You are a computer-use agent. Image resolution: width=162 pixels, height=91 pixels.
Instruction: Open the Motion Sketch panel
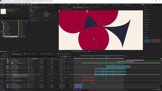pos(147,20)
